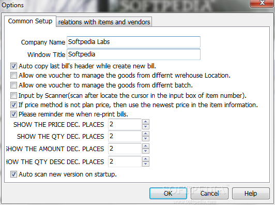
Task: Increase QTY DESC decimal places up arrow
Action: pyautogui.click(x=146, y=159)
